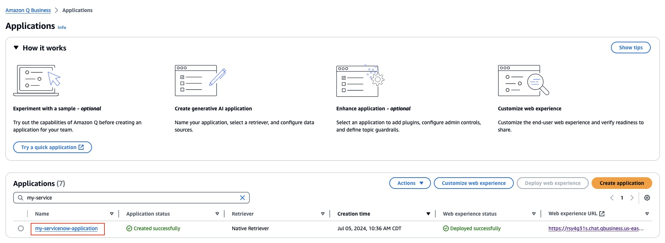Click Customize web experience button
The image size is (665, 243).
point(474,183)
